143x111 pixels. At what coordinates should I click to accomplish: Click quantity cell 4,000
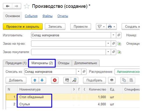point(98,104)
